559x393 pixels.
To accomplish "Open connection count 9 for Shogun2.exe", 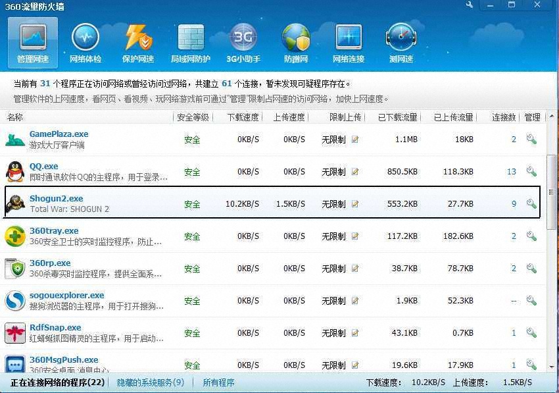I will pyautogui.click(x=514, y=204).
